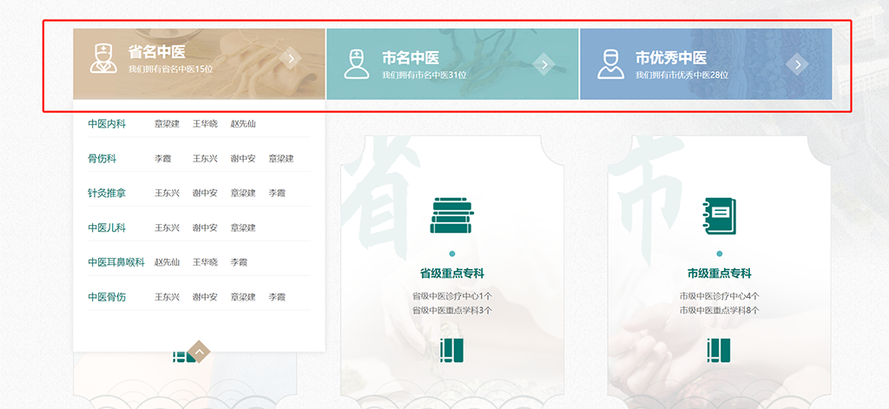Click the notebook icon above 市级重点专科

pos(719,215)
